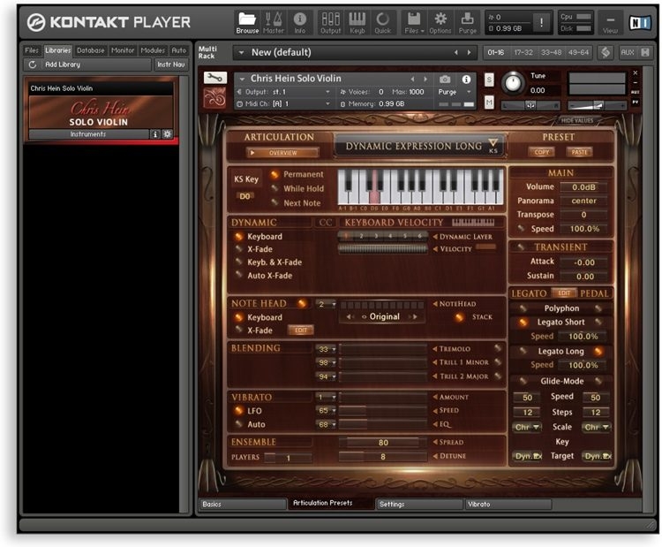Open library settings gear icon
The height and width of the screenshot is (547, 662).
click(x=167, y=134)
